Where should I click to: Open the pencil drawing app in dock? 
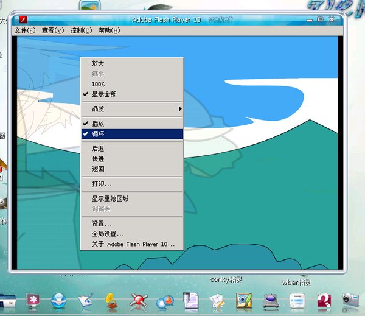click(x=86, y=300)
